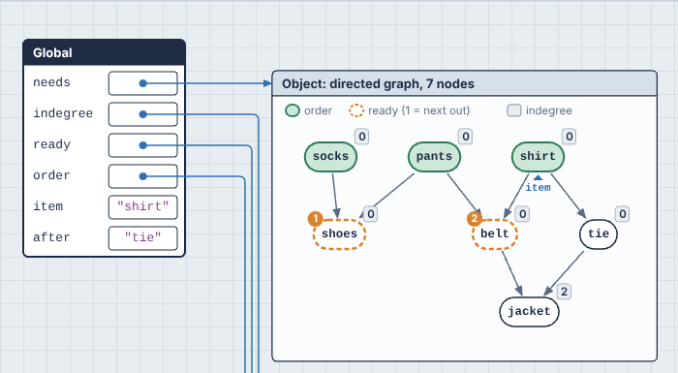678x373 pixels.
Task: Click the order pointer value box
Action: (143, 176)
